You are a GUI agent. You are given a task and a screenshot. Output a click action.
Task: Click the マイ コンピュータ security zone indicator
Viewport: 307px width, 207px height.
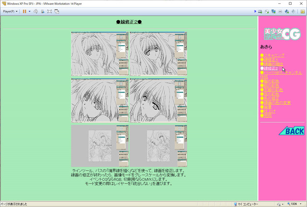tap(246, 204)
